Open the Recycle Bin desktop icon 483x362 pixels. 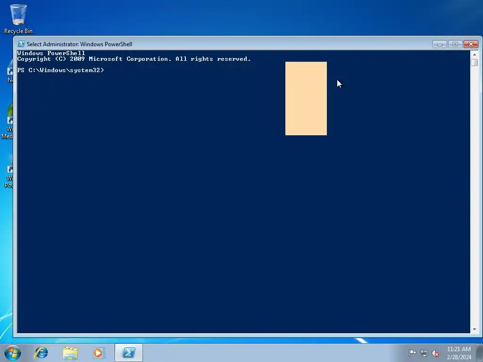[18, 18]
